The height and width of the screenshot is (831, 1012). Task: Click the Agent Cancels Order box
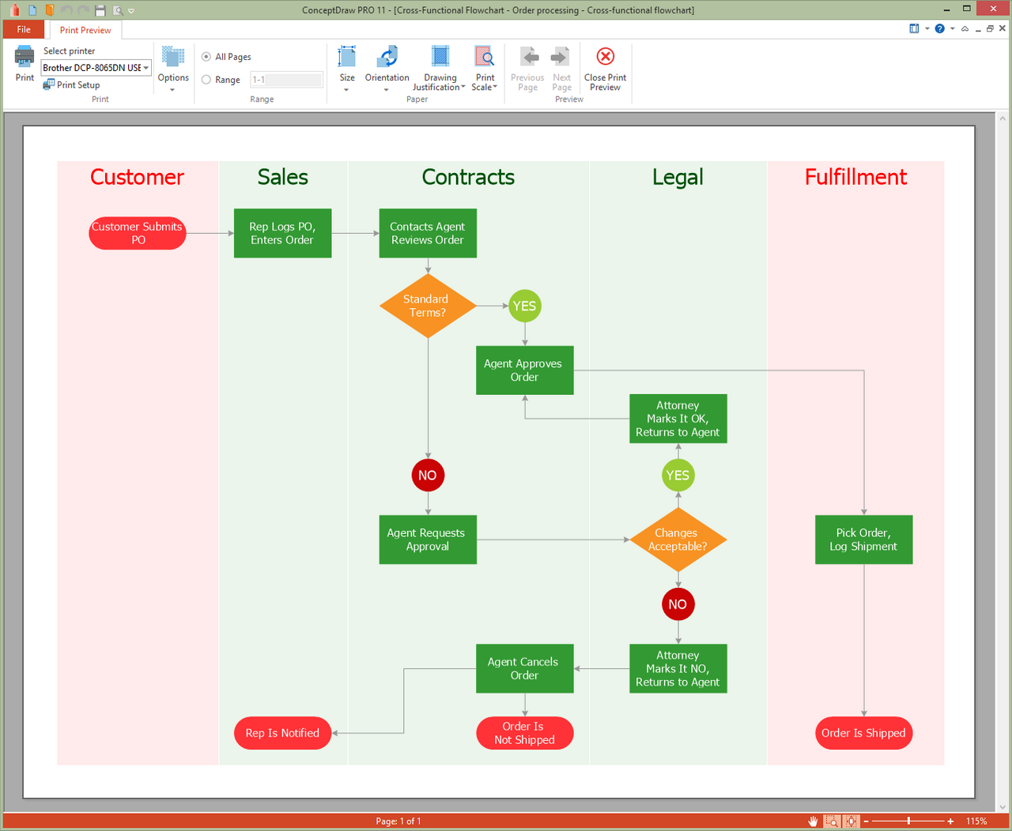524,668
